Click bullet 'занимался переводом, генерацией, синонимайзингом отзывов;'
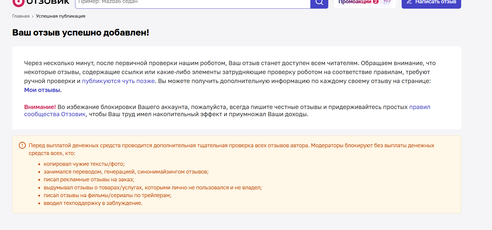 126,172
